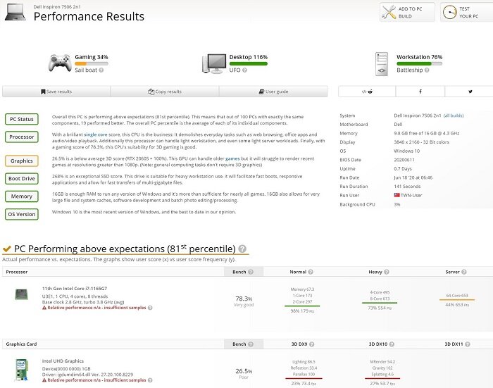Click the 78.3% processor bench score

244,299
